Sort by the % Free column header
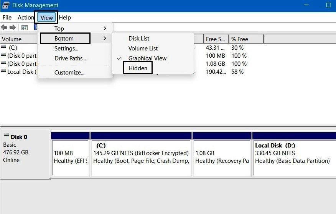 point(246,39)
